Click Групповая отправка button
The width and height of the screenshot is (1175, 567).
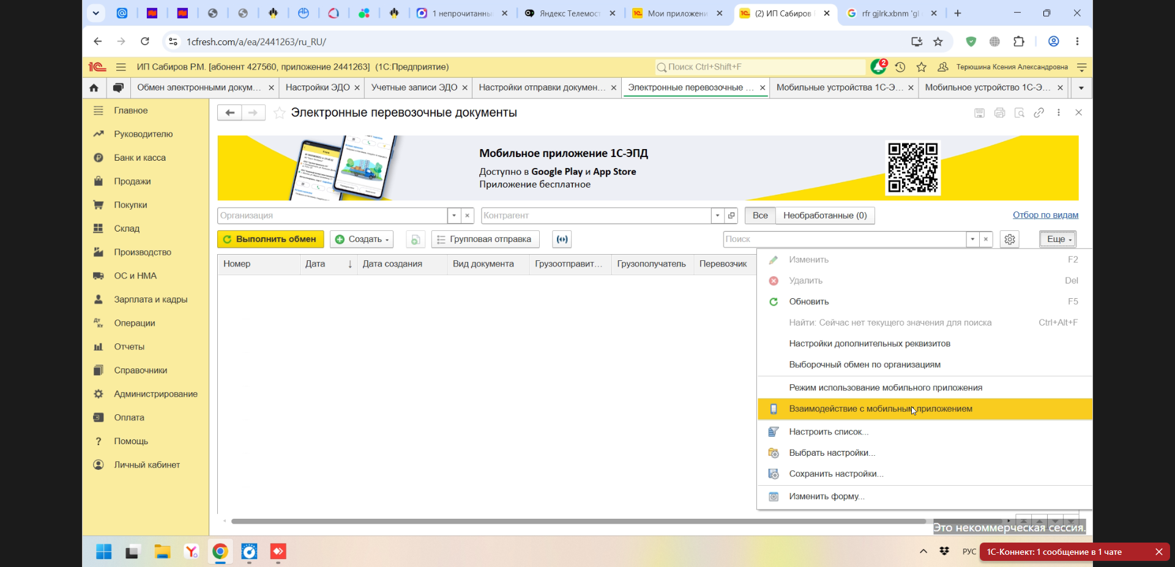tap(485, 240)
